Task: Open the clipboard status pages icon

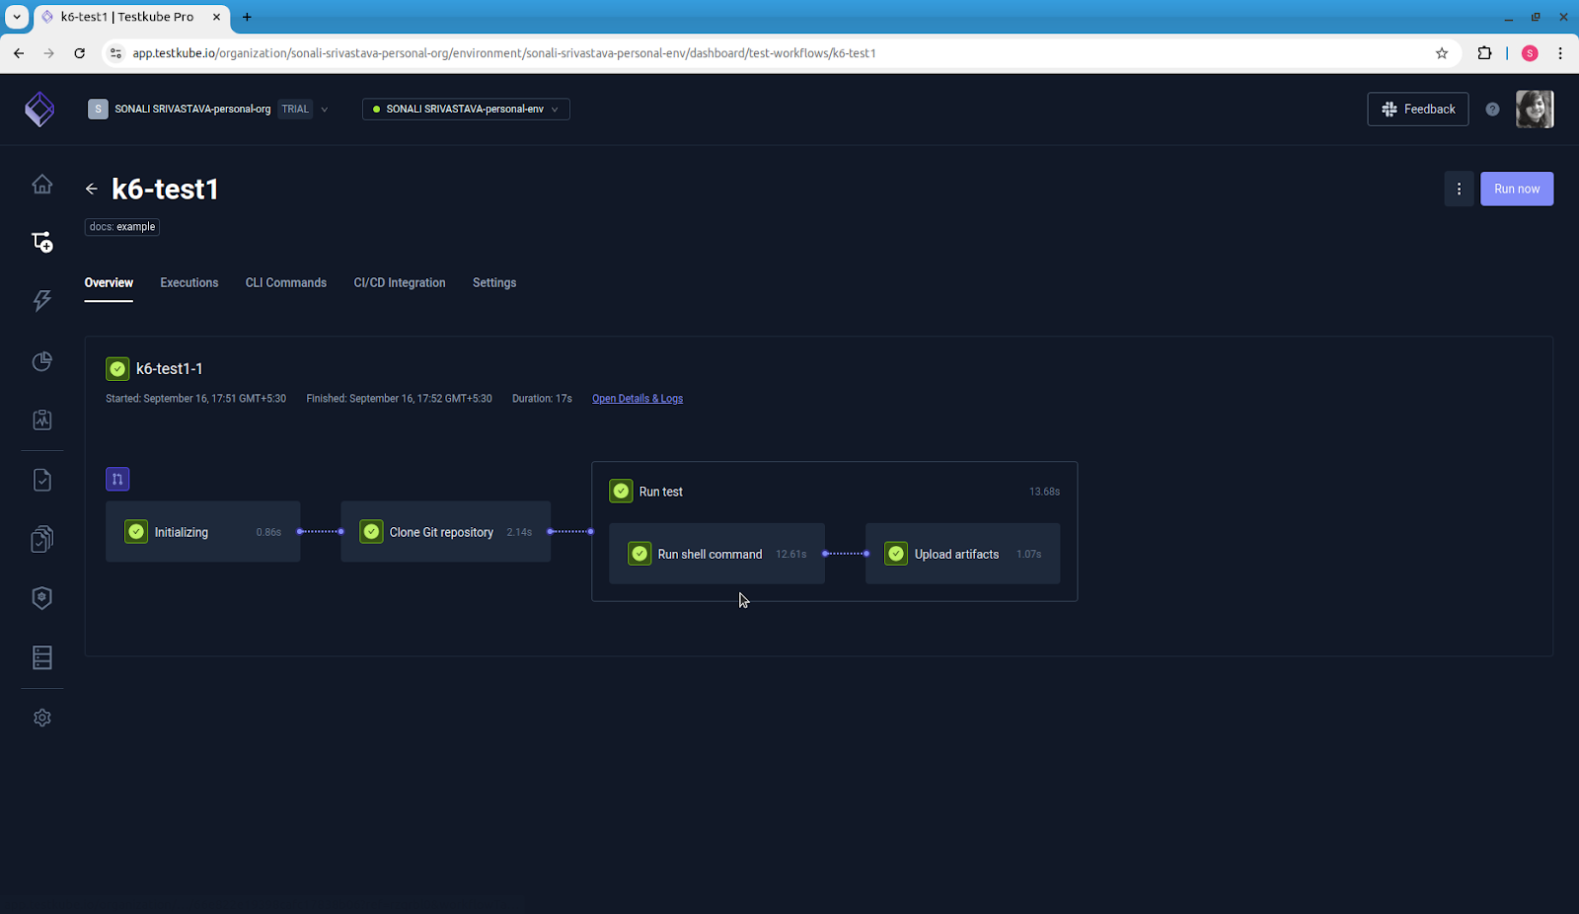Action: click(41, 419)
